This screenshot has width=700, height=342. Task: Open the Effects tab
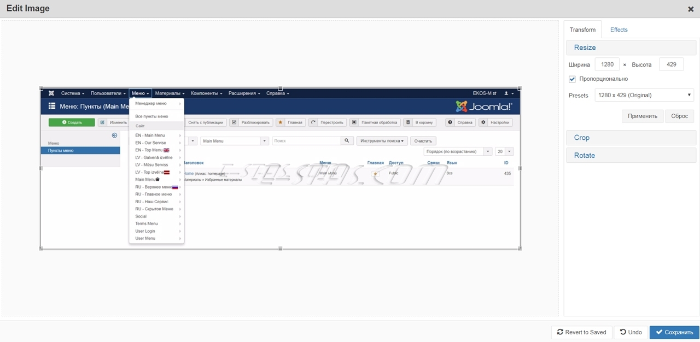[619, 30]
